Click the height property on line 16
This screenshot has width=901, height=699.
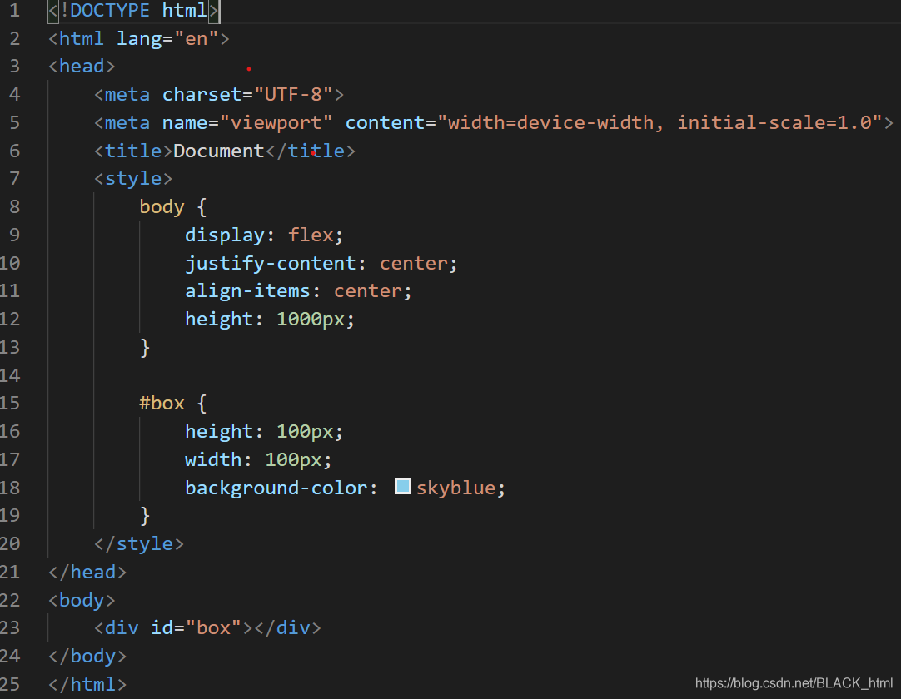tap(219, 431)
